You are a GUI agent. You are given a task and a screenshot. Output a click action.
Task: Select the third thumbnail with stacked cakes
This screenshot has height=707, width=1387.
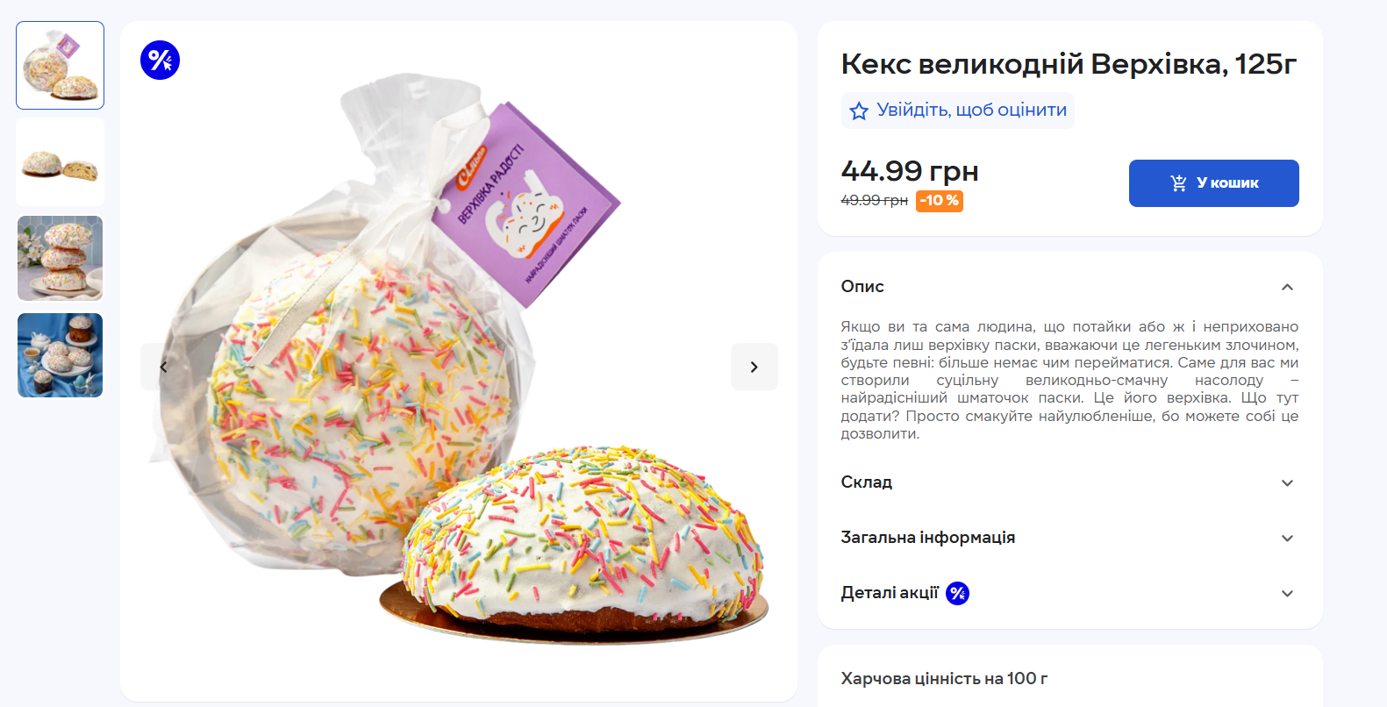(x=61, y=259)
